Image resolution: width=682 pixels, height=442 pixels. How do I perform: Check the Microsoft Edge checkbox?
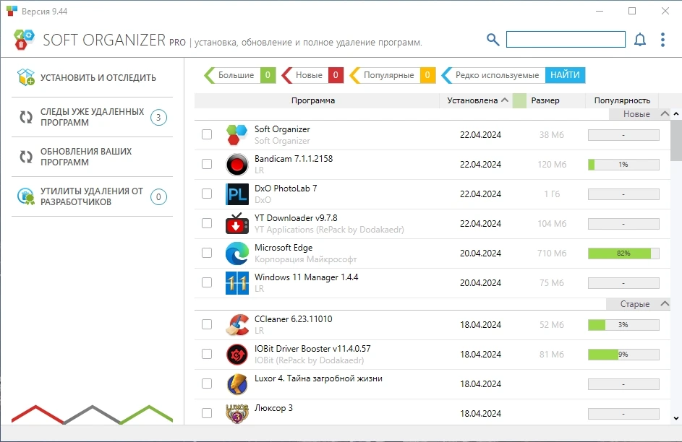[207, 253]
